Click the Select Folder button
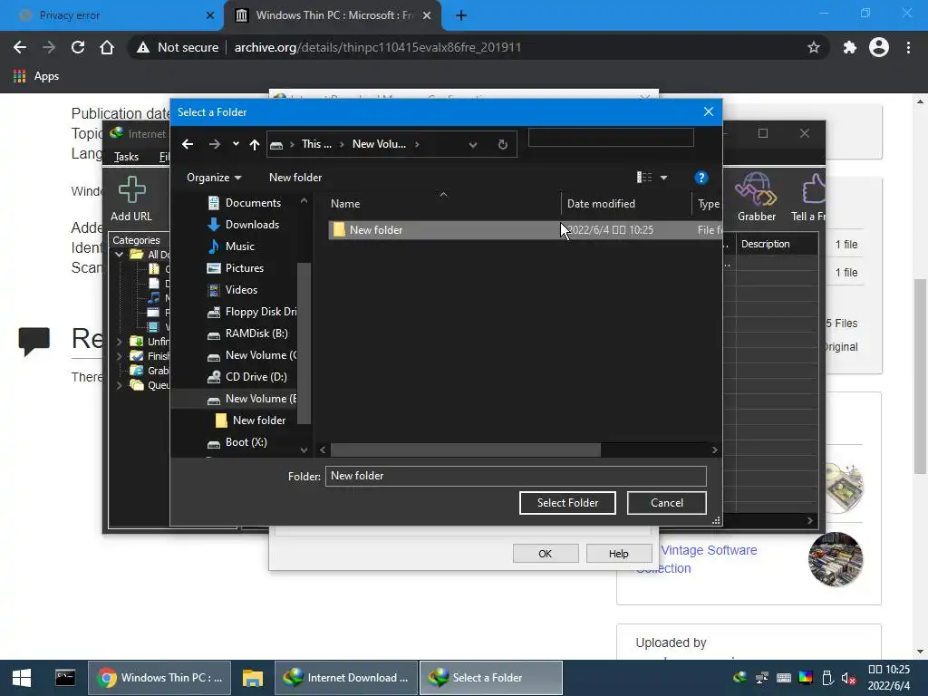 (x=567, y=503)
